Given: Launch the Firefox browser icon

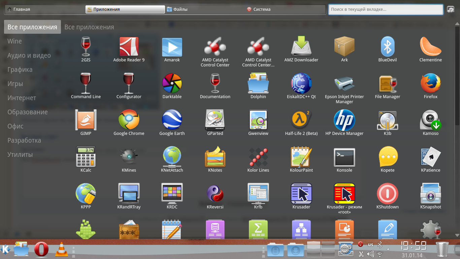Looking at the screenshot, I should click(430, 84).
